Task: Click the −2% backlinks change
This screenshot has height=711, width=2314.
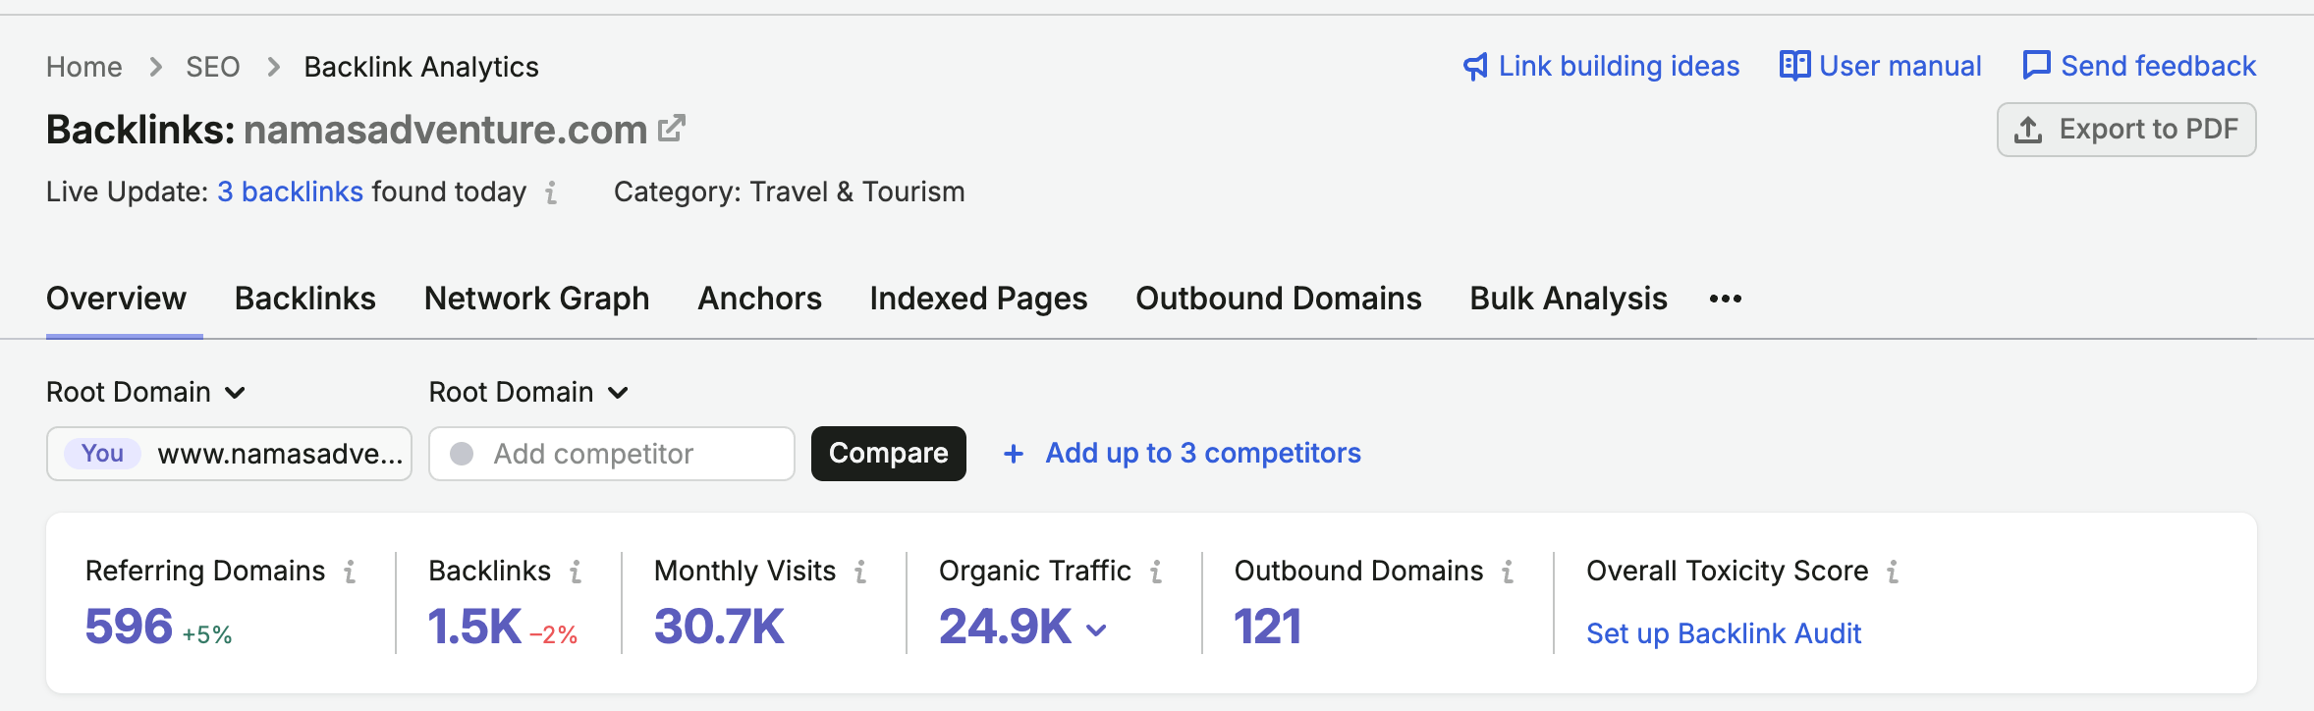Action: pyautogui.click(x=554, y=634)
